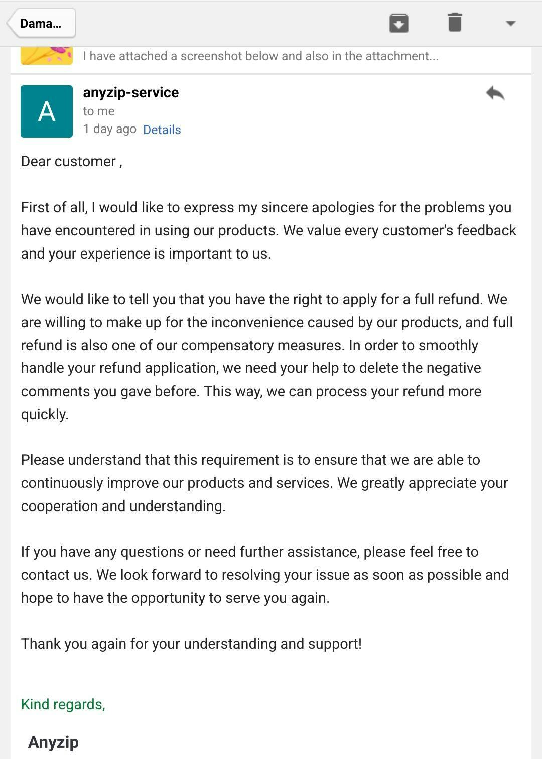Select the anyzip-service sender name
Image resolution: width=542 pixels, height=759 pixels.
pyautogui.click(x=131, y=92)
